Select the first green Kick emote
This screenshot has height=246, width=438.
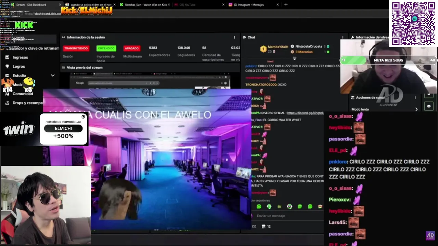click(x=259, y=206)
